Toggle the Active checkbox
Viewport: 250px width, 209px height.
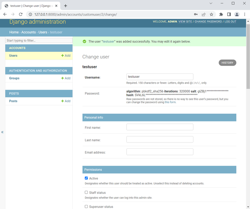[x=86, y=178]
